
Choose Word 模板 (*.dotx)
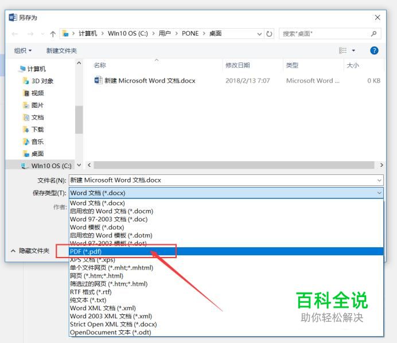[x=226, y=227]
